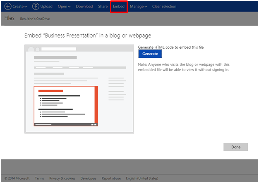Image resolution: width=259 pixels, height=183 pixels.
Task: Select Upload in the toolbar
Action: pos(46,7)
